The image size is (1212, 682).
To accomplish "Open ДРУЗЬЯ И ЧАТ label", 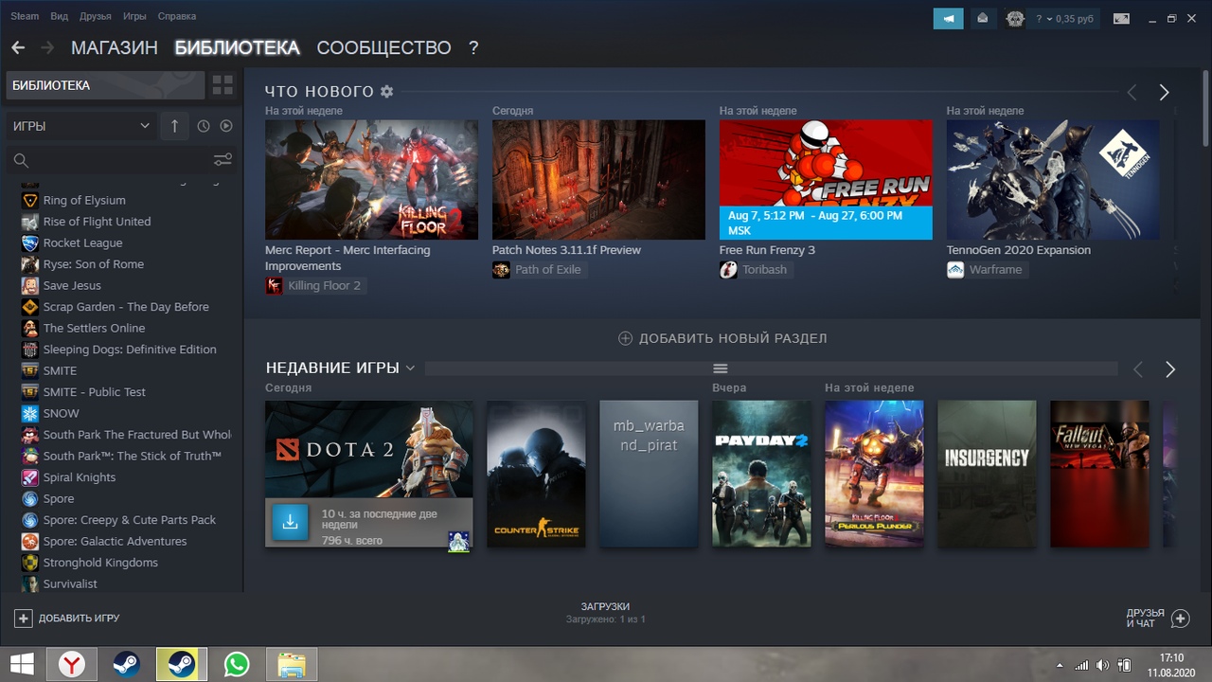I will 1145,619.
